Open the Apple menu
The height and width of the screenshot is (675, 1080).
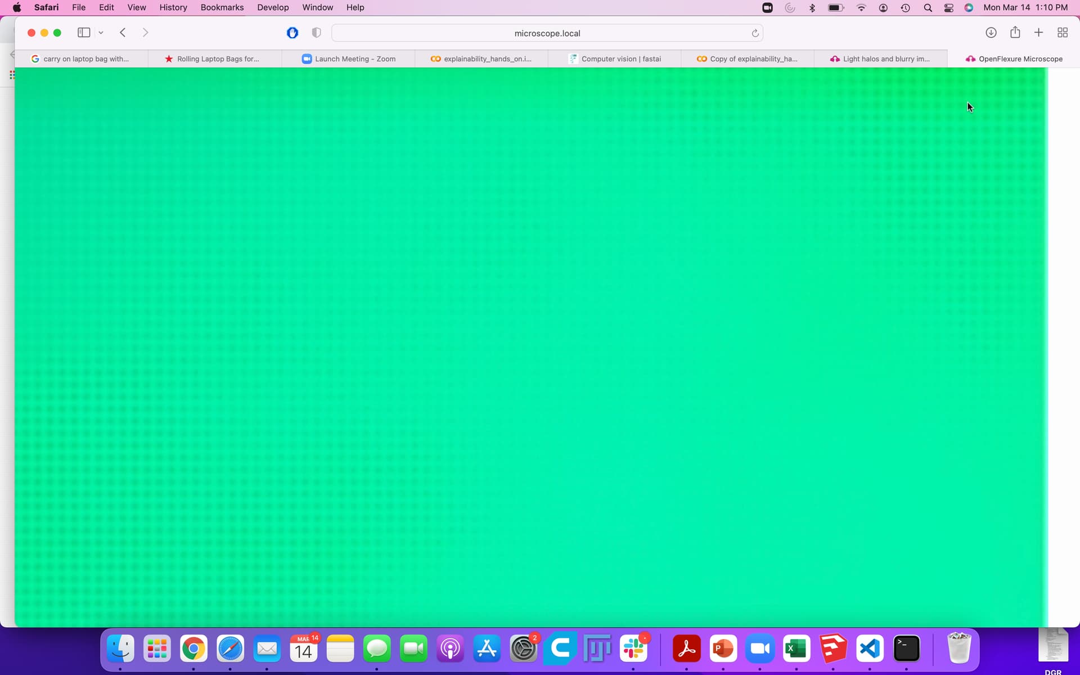pos(17,7)
